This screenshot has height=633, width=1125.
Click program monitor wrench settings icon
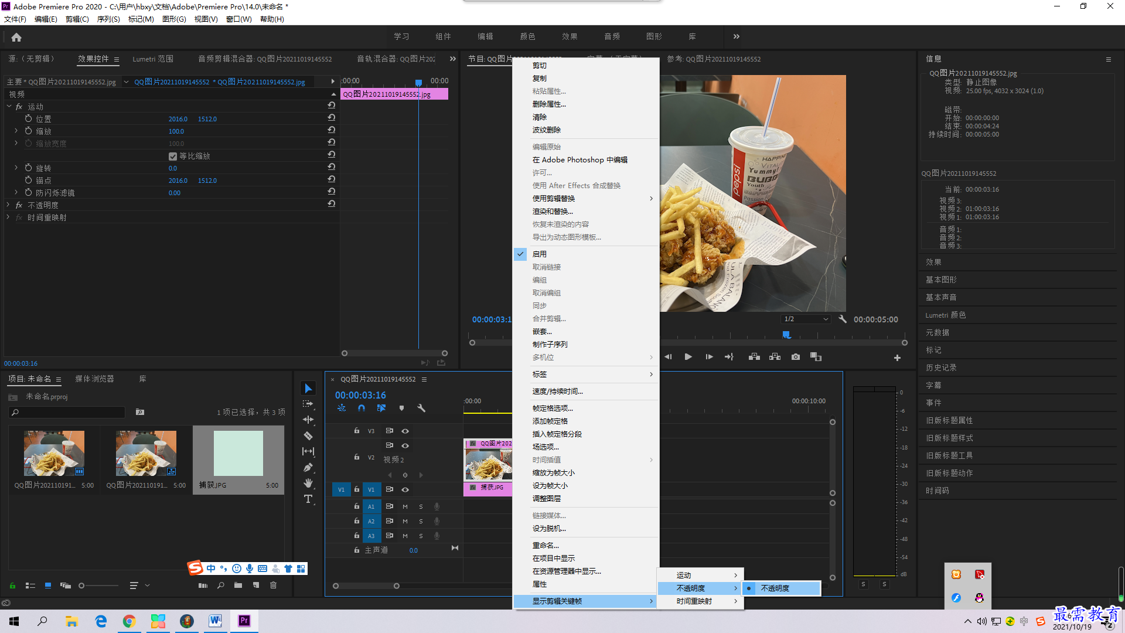coord(843,319)
